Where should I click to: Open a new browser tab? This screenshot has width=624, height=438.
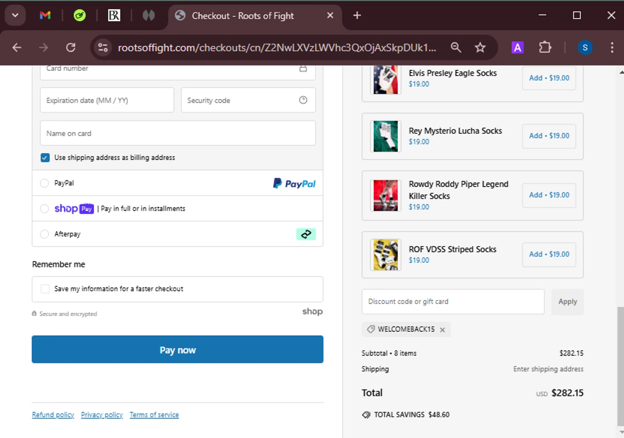coord(357,15)
